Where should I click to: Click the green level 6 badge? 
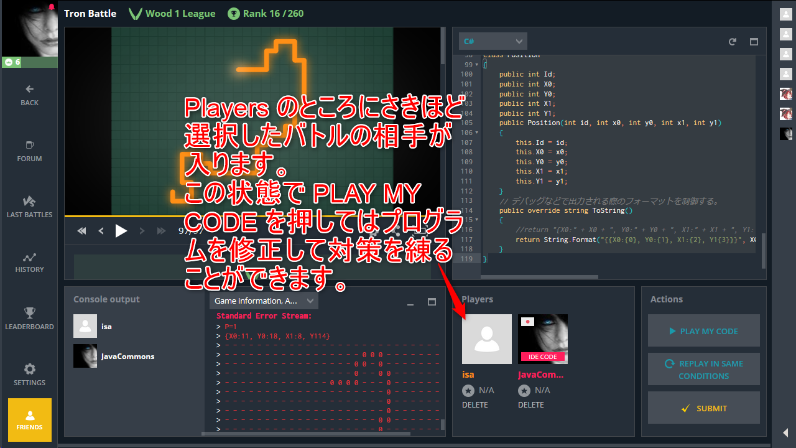tap(12, 62)
